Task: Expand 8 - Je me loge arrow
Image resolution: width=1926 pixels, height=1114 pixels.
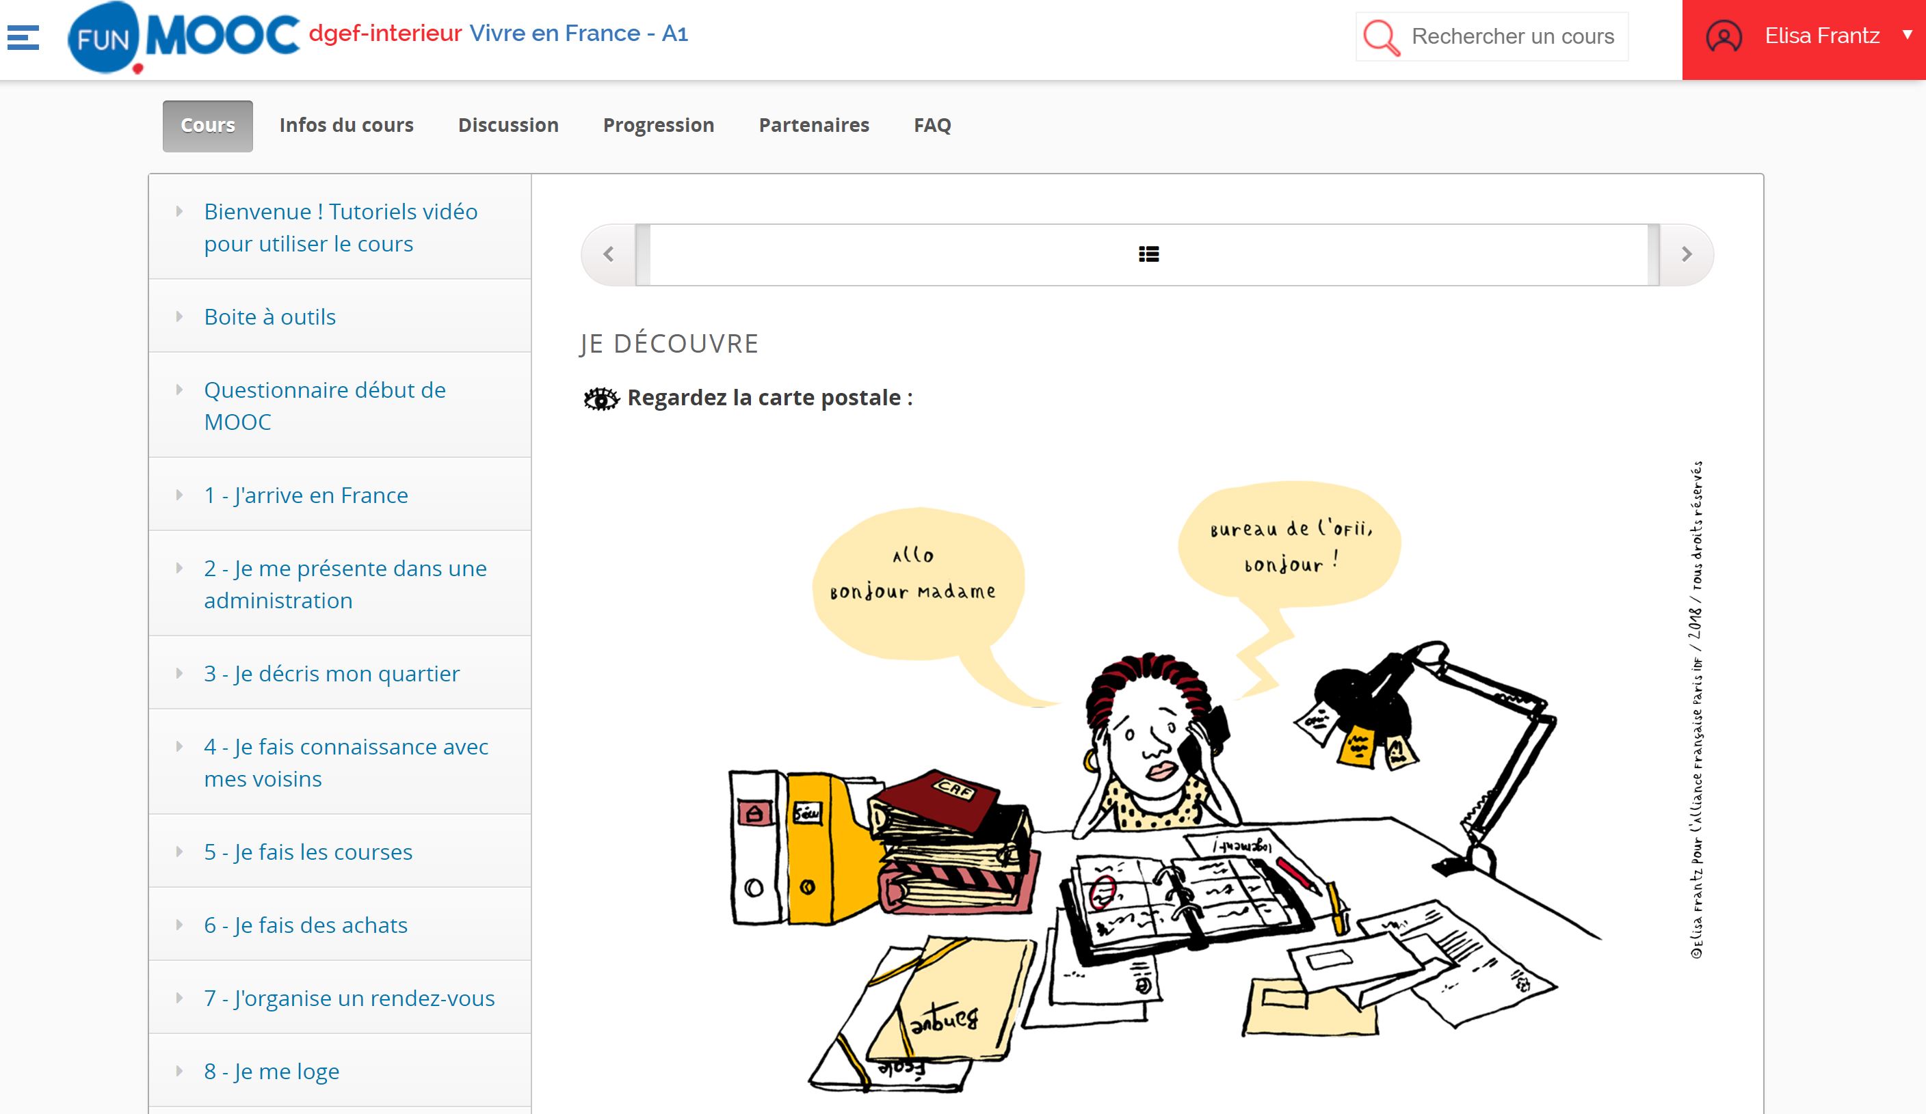Action: click(x=180, y=1071)
